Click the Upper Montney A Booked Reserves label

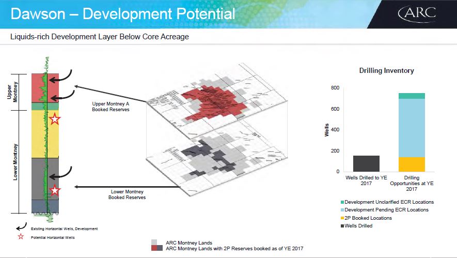point(111,107)
